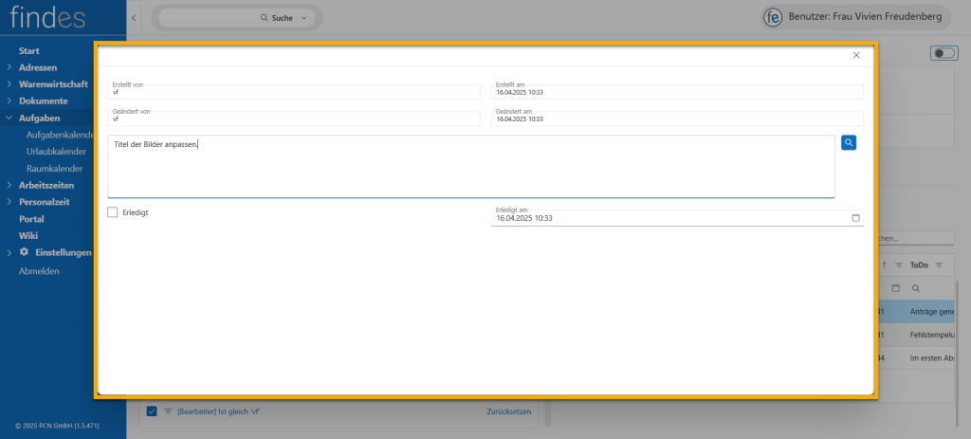This screenshot has width=971, height=439.
Task: Check the Erledigt checkbox
Action: point(113,212)
